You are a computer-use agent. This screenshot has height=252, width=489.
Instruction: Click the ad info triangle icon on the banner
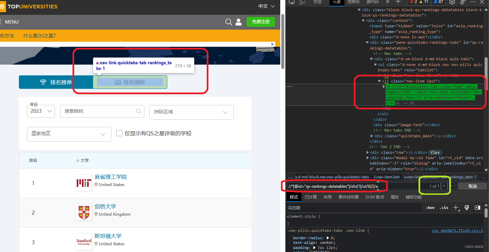tap(273, 44)
